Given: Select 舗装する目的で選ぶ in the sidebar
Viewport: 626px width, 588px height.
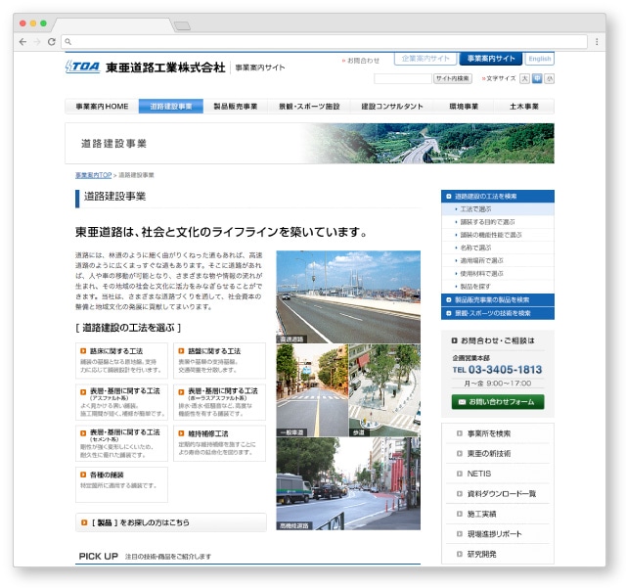Looking at the screenshot, I should coord(498,222).
